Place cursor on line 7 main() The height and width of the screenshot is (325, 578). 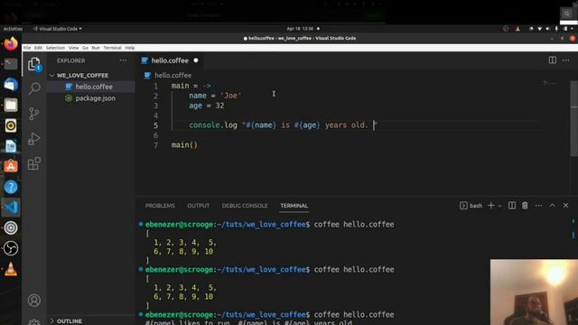coord(184,144)
